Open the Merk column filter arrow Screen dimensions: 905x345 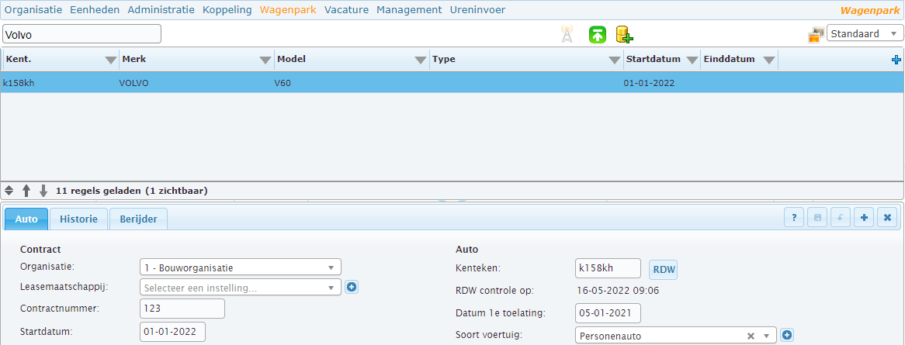[x=265, y=60]
